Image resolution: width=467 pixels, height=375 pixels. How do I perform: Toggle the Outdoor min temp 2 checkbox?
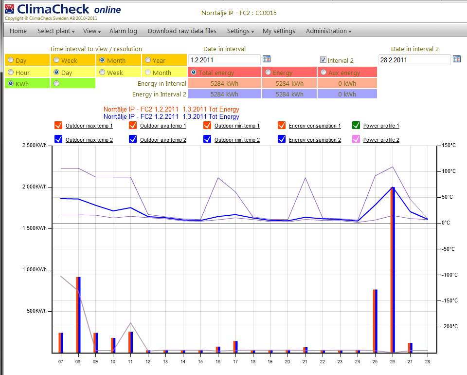click(x=207, y=139)
